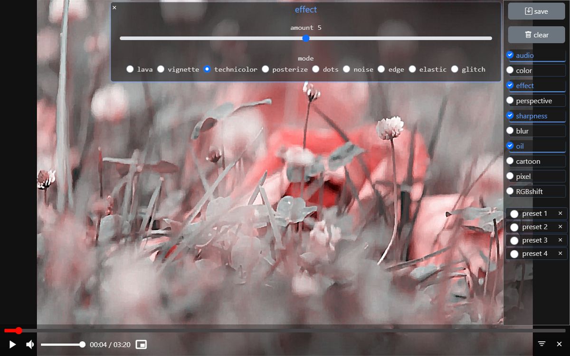570x356 pixels.
Task: Exit the editor via the bottom-right X icon
Action: click(x=559, y=344)
